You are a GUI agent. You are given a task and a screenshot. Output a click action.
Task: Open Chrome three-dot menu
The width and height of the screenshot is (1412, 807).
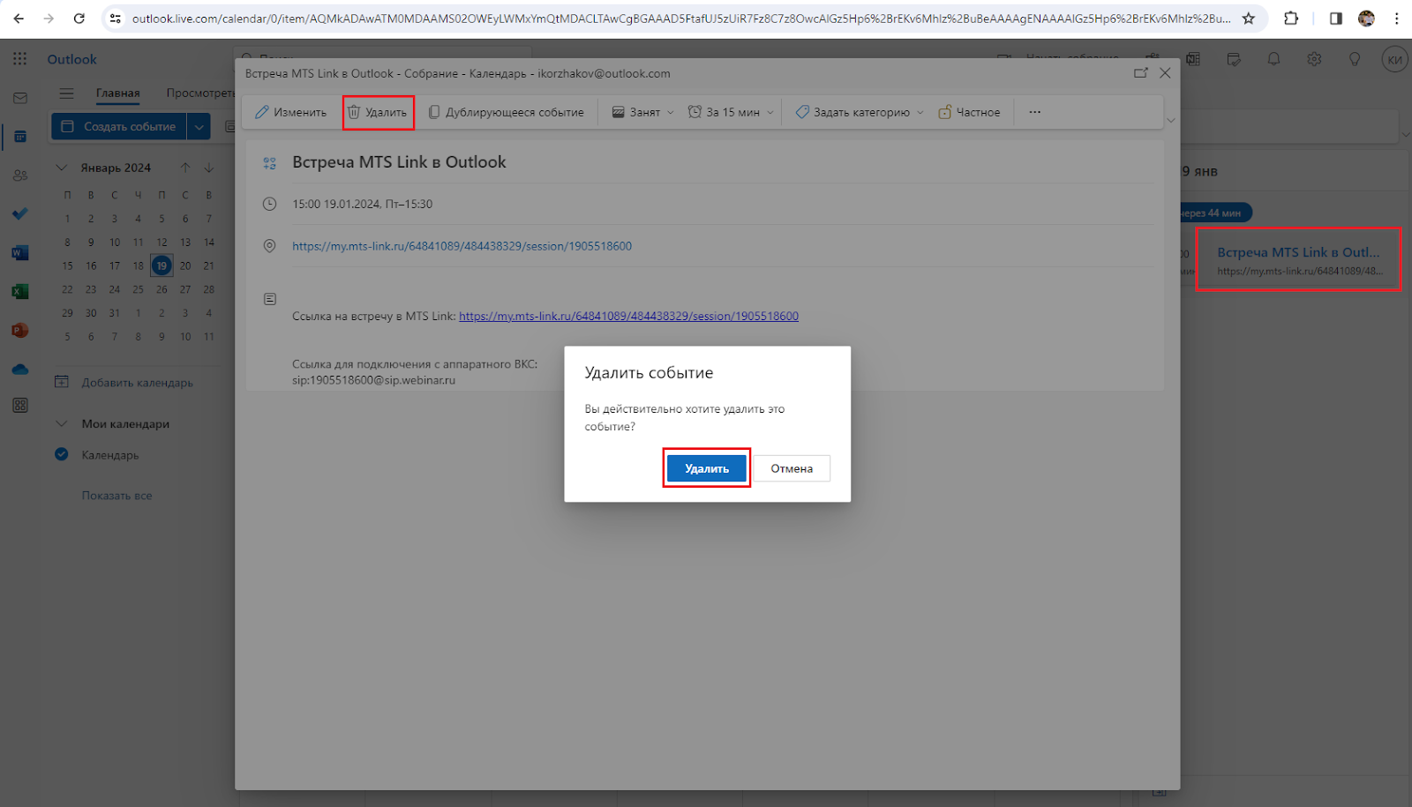point(1396,19)
